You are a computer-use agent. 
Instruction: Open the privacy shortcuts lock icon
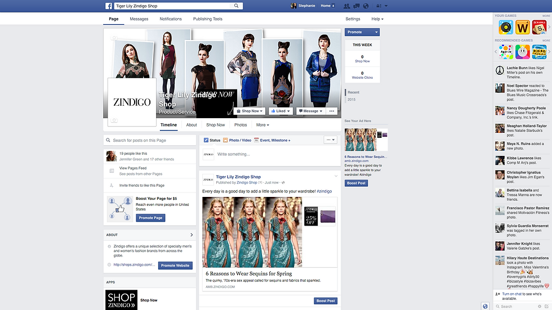click(379, 6)
